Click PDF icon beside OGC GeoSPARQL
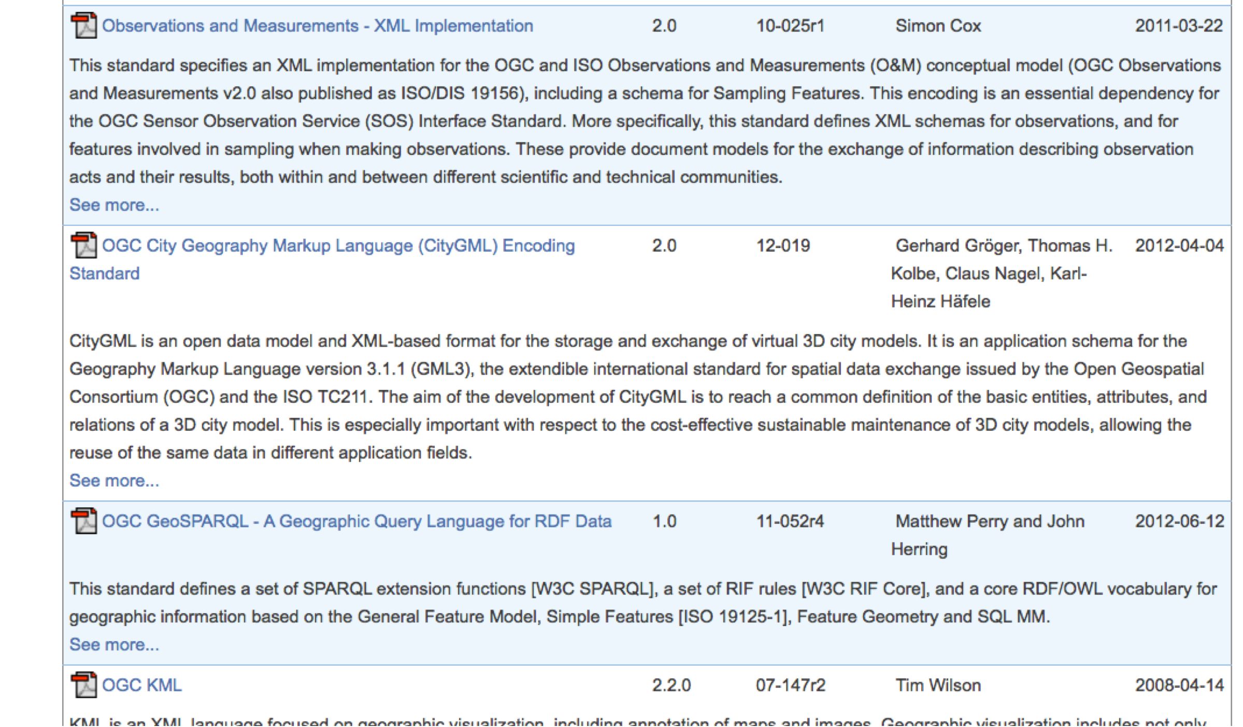This screenshot has width=1243, height=727. tap(83, 521)
